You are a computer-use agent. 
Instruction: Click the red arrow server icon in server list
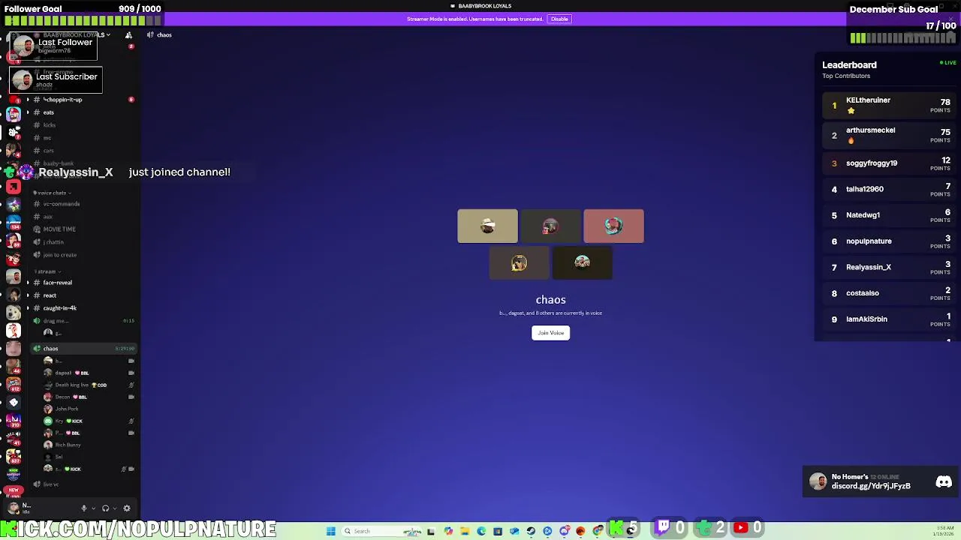point(14,187)
